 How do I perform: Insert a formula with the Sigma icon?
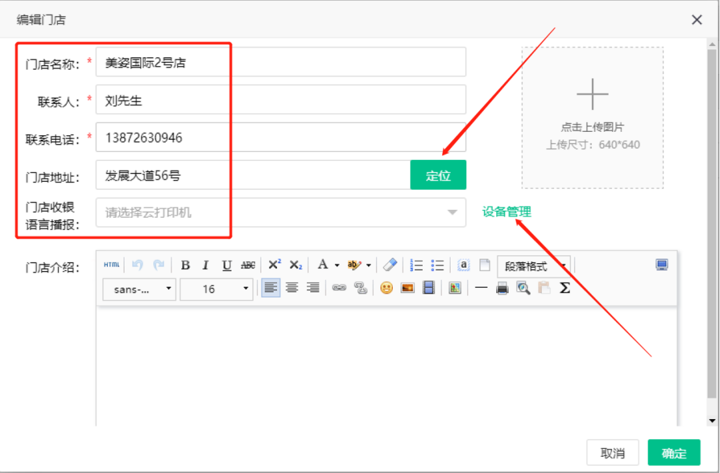click(x=565, y=288)
